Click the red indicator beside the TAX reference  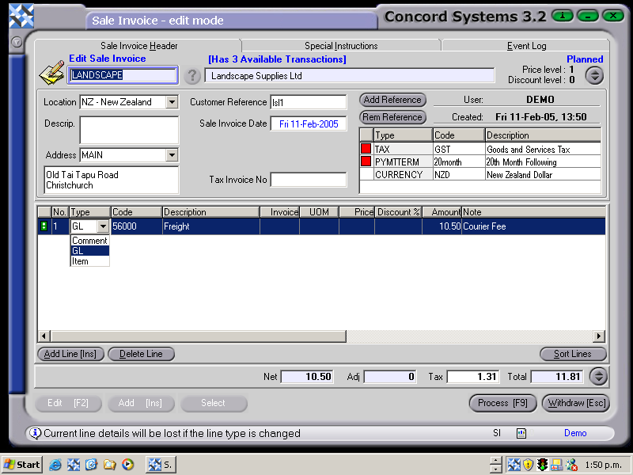pos(364,149)
